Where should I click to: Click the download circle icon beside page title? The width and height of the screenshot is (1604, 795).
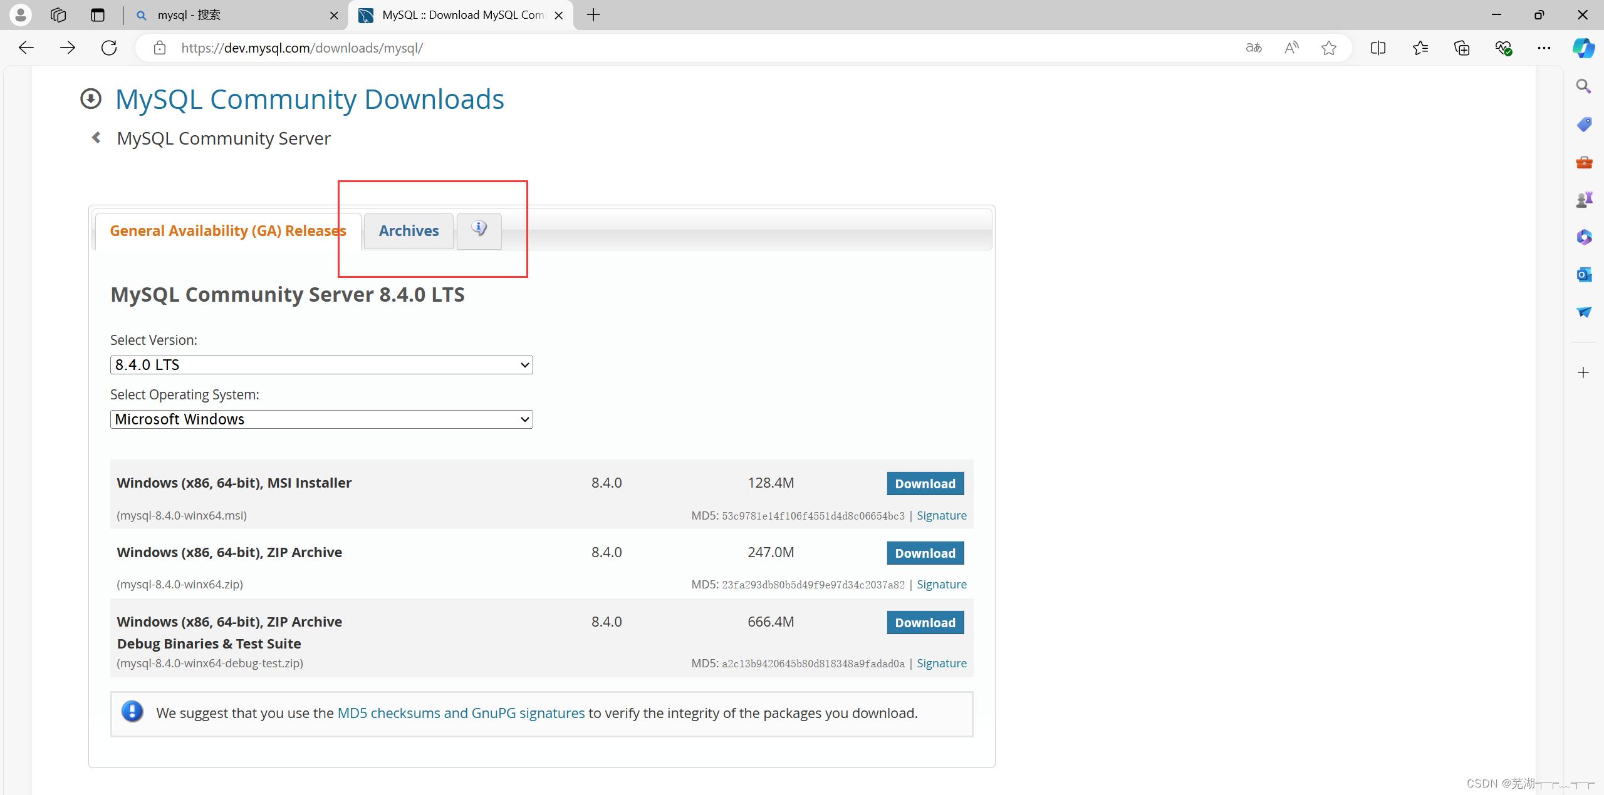pos(91,98)
